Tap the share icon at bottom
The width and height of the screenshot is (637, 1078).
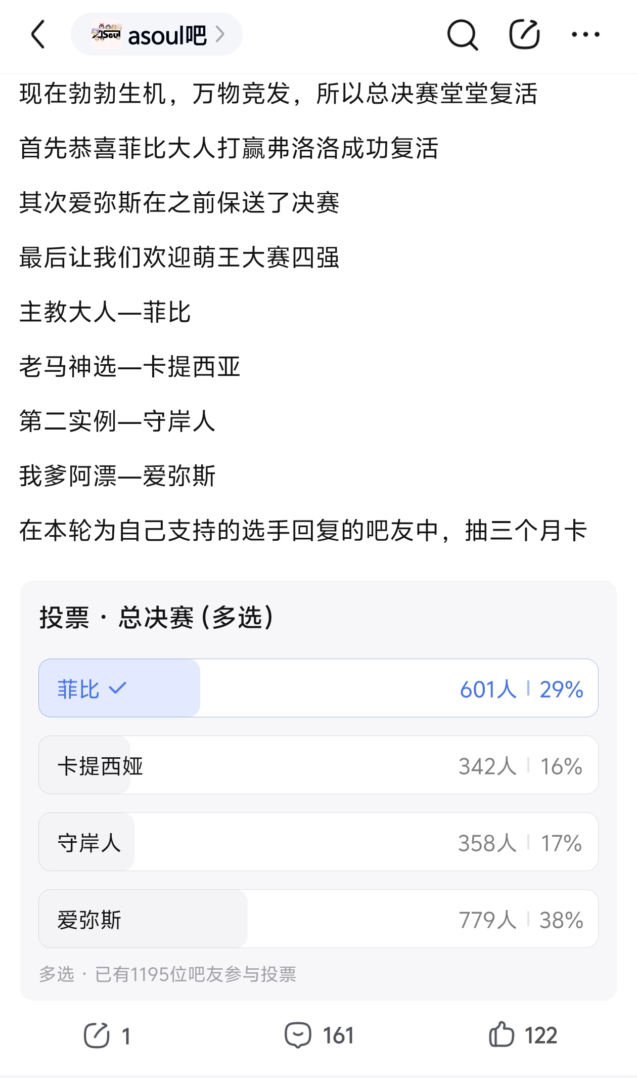tap(97, 1035)
